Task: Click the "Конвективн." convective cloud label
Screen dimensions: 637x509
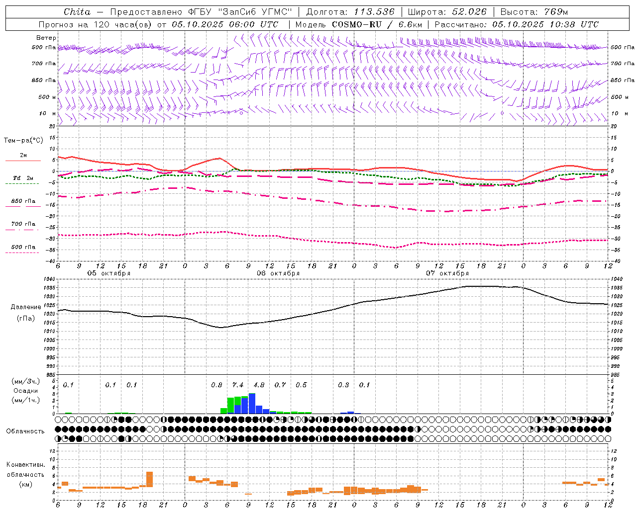Action: click(26, 465)
